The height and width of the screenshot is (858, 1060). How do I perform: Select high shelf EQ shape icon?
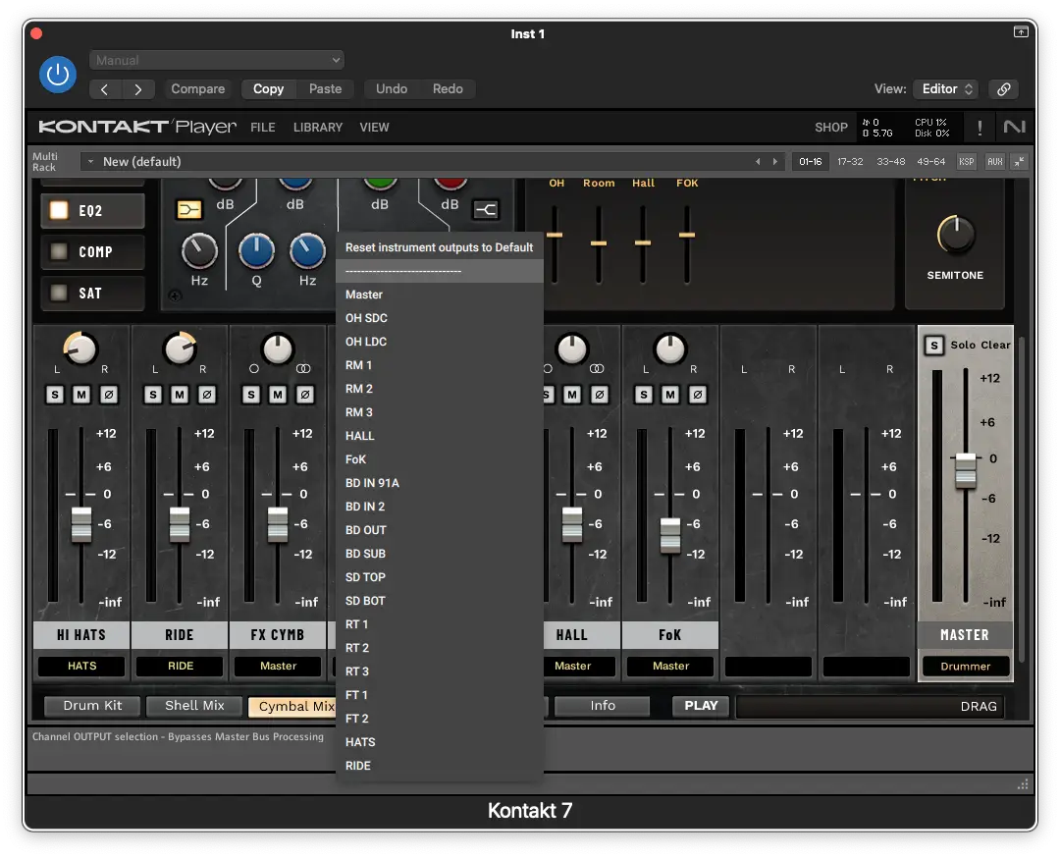pyautogui.click(x=486, y=210)
